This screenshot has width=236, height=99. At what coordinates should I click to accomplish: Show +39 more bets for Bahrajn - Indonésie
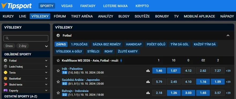click(x=228, y=93)
